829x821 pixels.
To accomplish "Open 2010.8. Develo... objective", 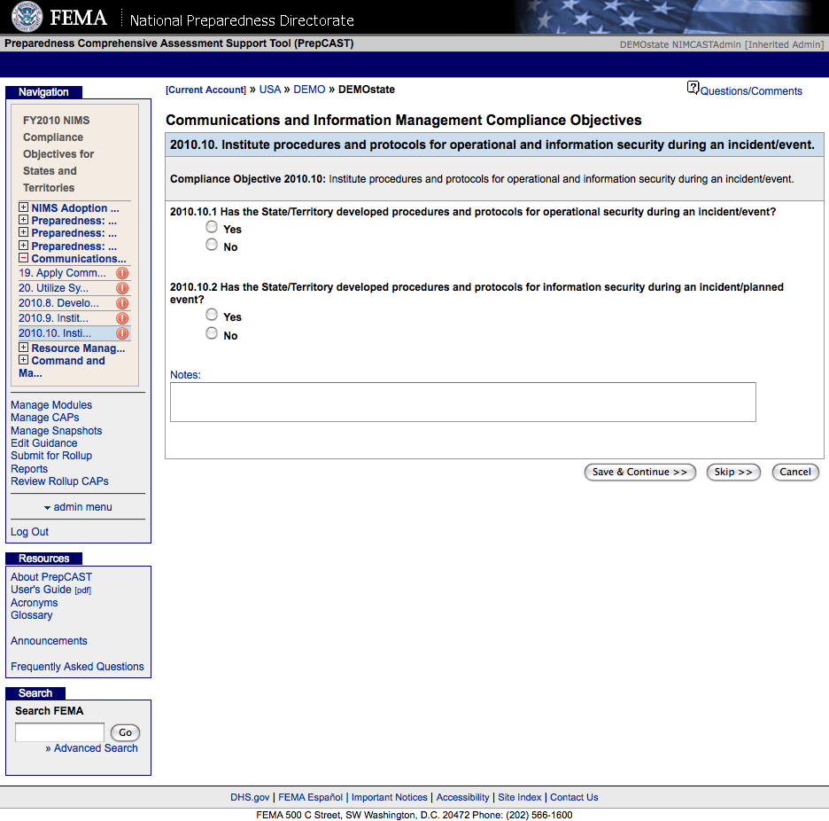I will tap(58, 303).
